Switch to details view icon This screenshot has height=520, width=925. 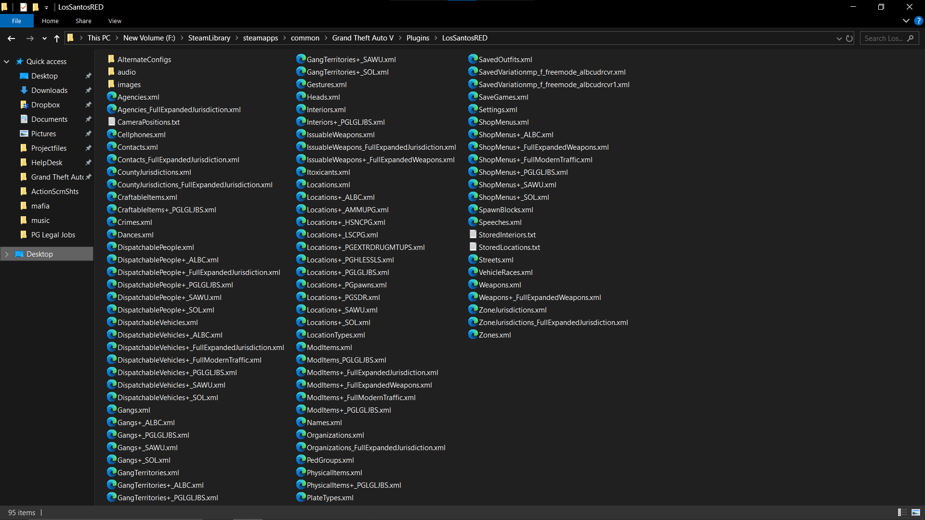point(902,512)
